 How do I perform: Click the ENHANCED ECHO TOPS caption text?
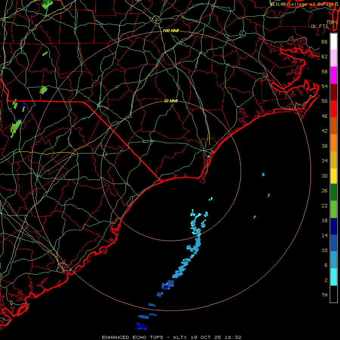click(172, 337)
